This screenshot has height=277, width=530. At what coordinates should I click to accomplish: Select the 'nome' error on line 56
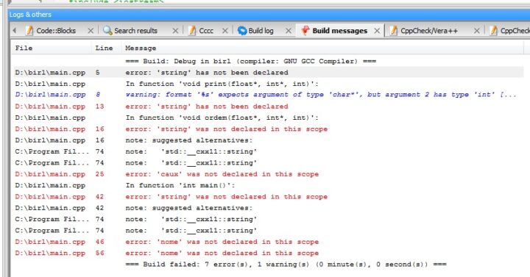click(267, 253)
